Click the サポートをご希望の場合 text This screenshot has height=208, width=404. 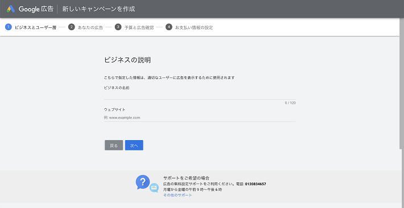(186, 178)
